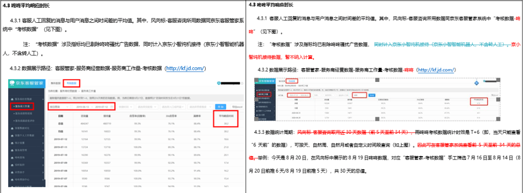The height and width of the screenshot is (193, 524).
Task: Click the 404247 cell in the 总值 row
Action: [84, 123]
